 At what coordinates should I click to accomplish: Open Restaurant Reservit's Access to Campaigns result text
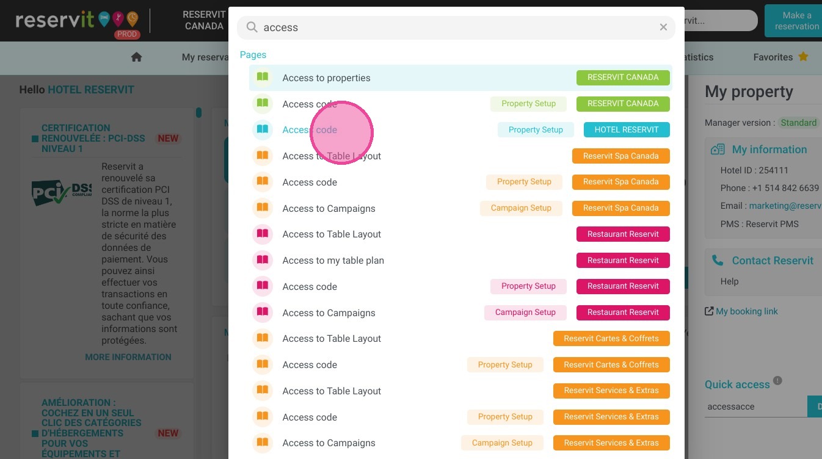pyautogui.click(x=329, y=313)
